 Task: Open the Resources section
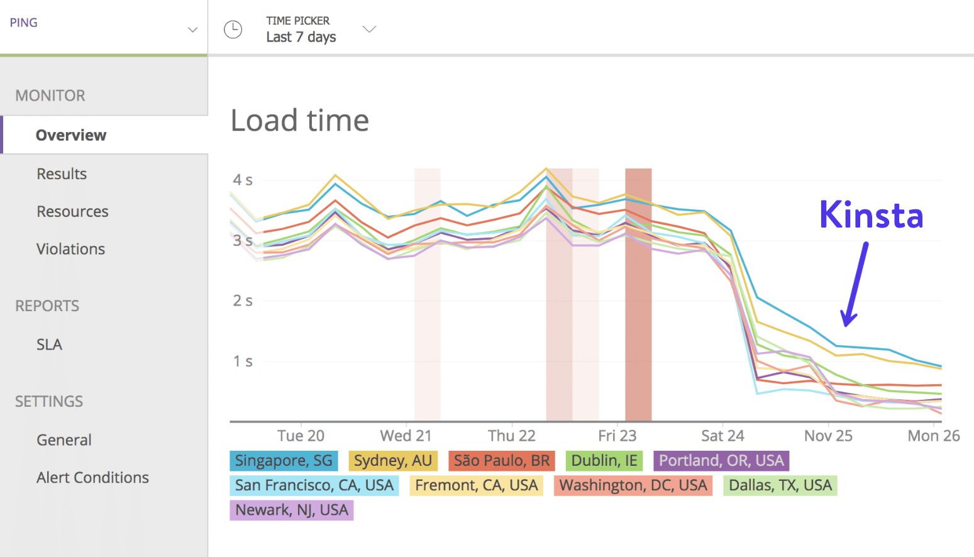tap(72, 211)
